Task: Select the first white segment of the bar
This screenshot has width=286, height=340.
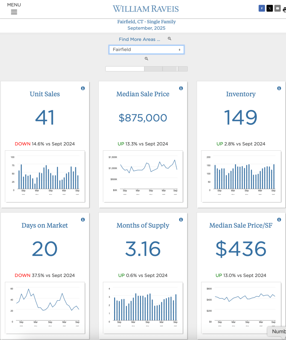Action: [125, 69]
